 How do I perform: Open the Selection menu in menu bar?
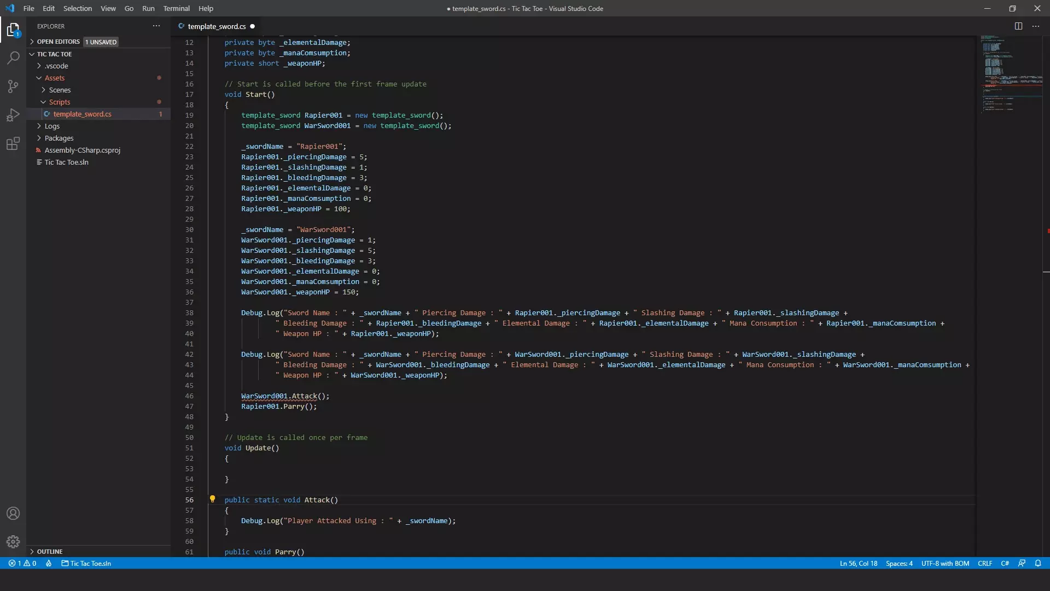pyautogui.click(x=77, y=8)
